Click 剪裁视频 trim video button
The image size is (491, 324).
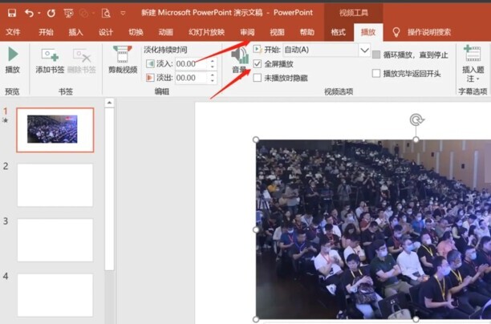click(x=123, y=60)
